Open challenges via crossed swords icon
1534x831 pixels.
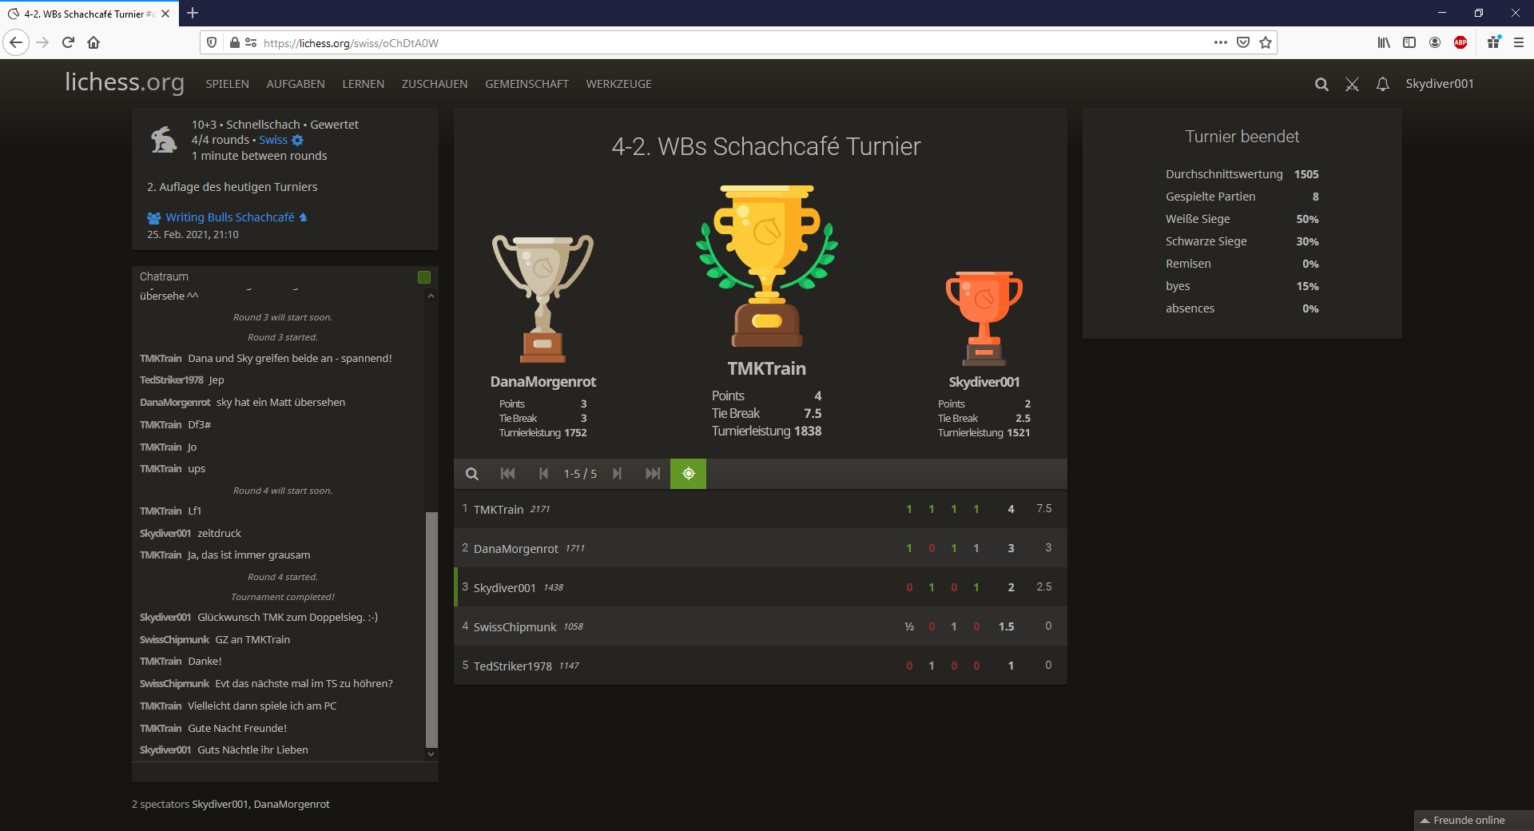pos(1352,85)
